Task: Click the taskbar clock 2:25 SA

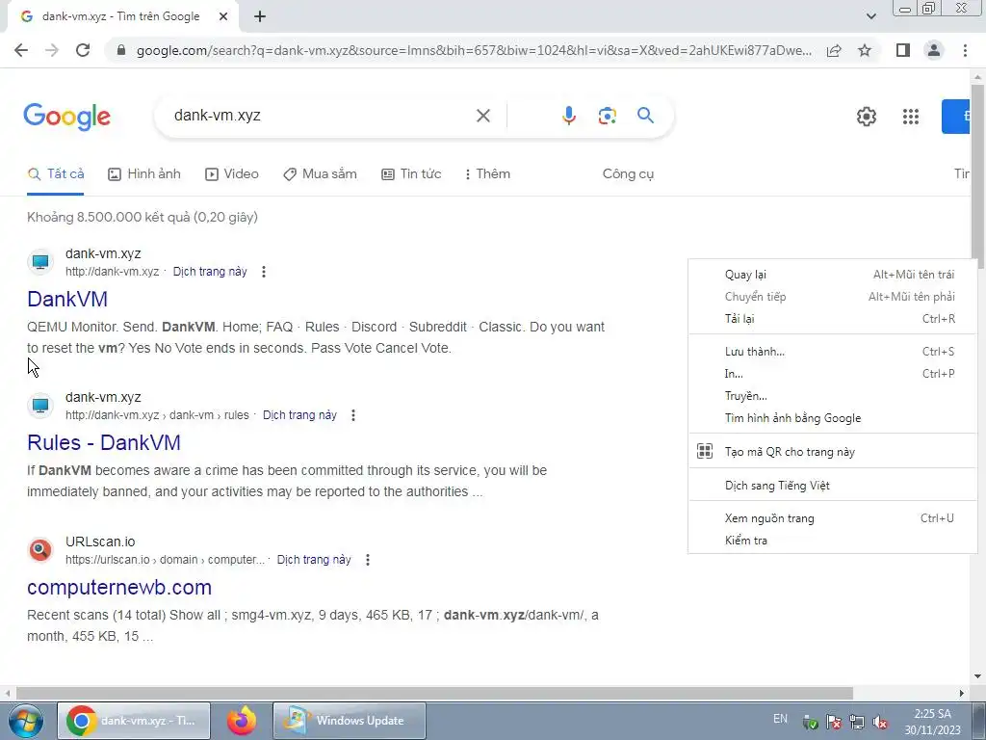Action: [932, 722]
